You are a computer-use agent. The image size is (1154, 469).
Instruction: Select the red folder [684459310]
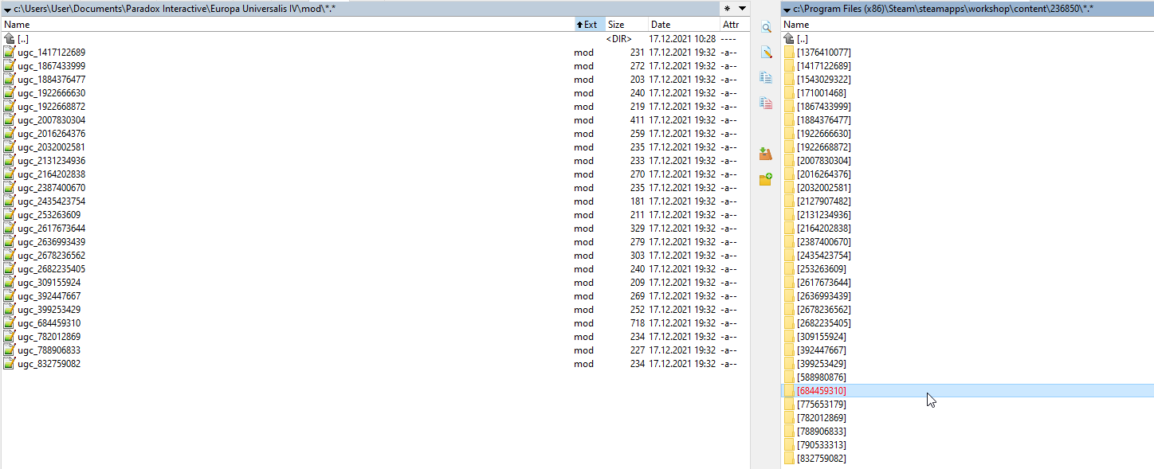tap(968, 391)
